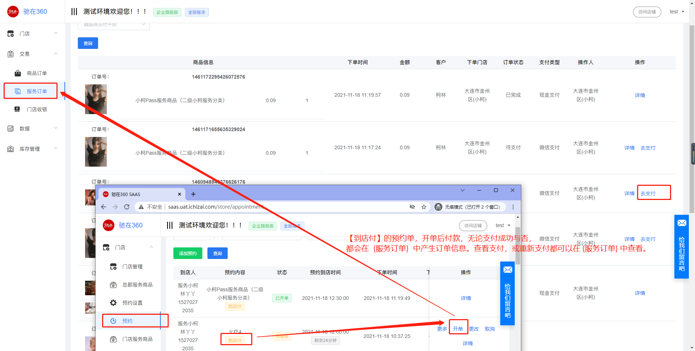Screen dimensions: 695x351
Task: Click the 驰在360 logo in main window
Action: click(x=28, y=12)
